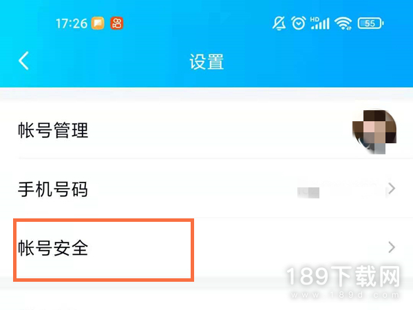Tap the HD signal strength icon

[320, 23]
